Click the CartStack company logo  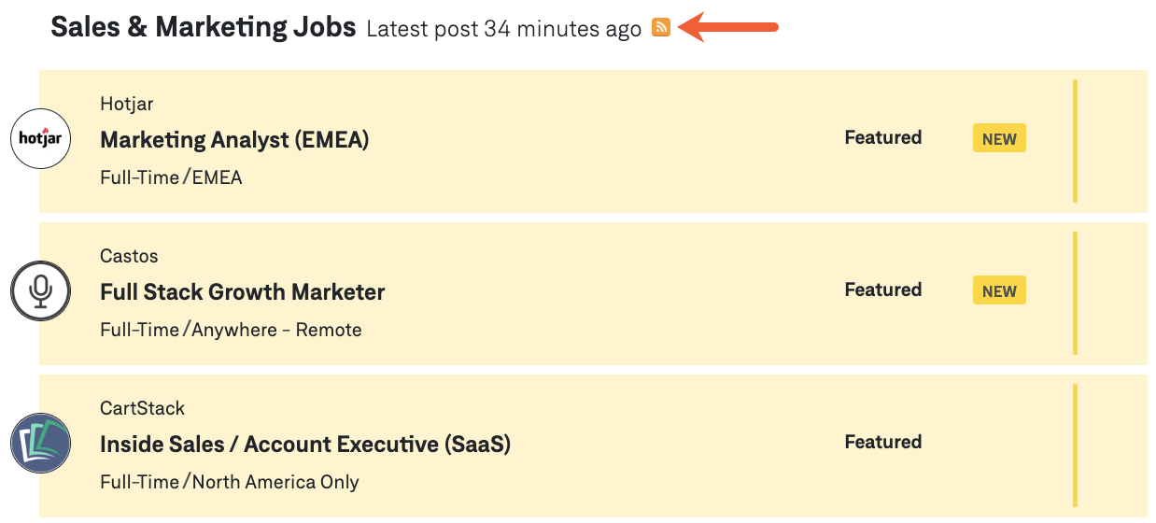41,444
